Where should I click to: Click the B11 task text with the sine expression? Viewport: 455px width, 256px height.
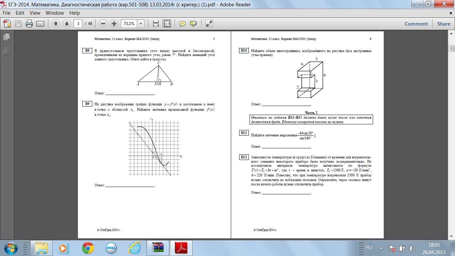pos(283,135)
